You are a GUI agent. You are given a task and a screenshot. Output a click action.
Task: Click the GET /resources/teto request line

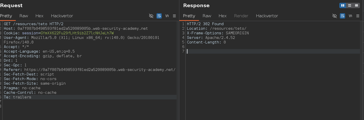point(34,24)
